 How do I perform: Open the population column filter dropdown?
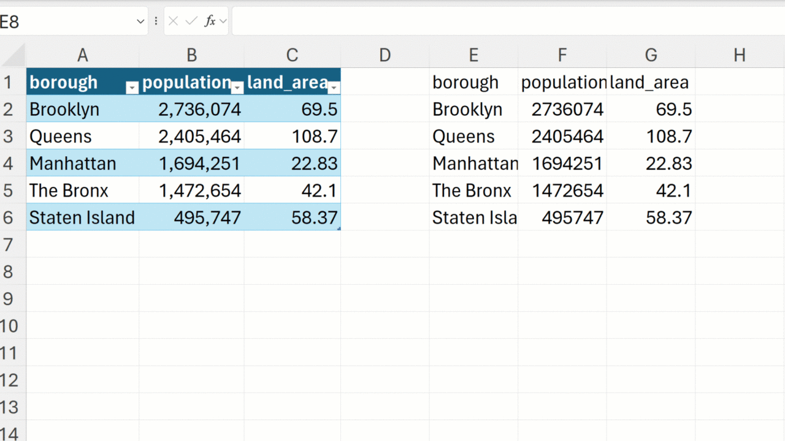[237, 88]
